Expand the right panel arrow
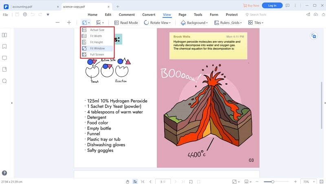This screenshot has height=184, width=326. pyautogui.click(x=325, y=103)
